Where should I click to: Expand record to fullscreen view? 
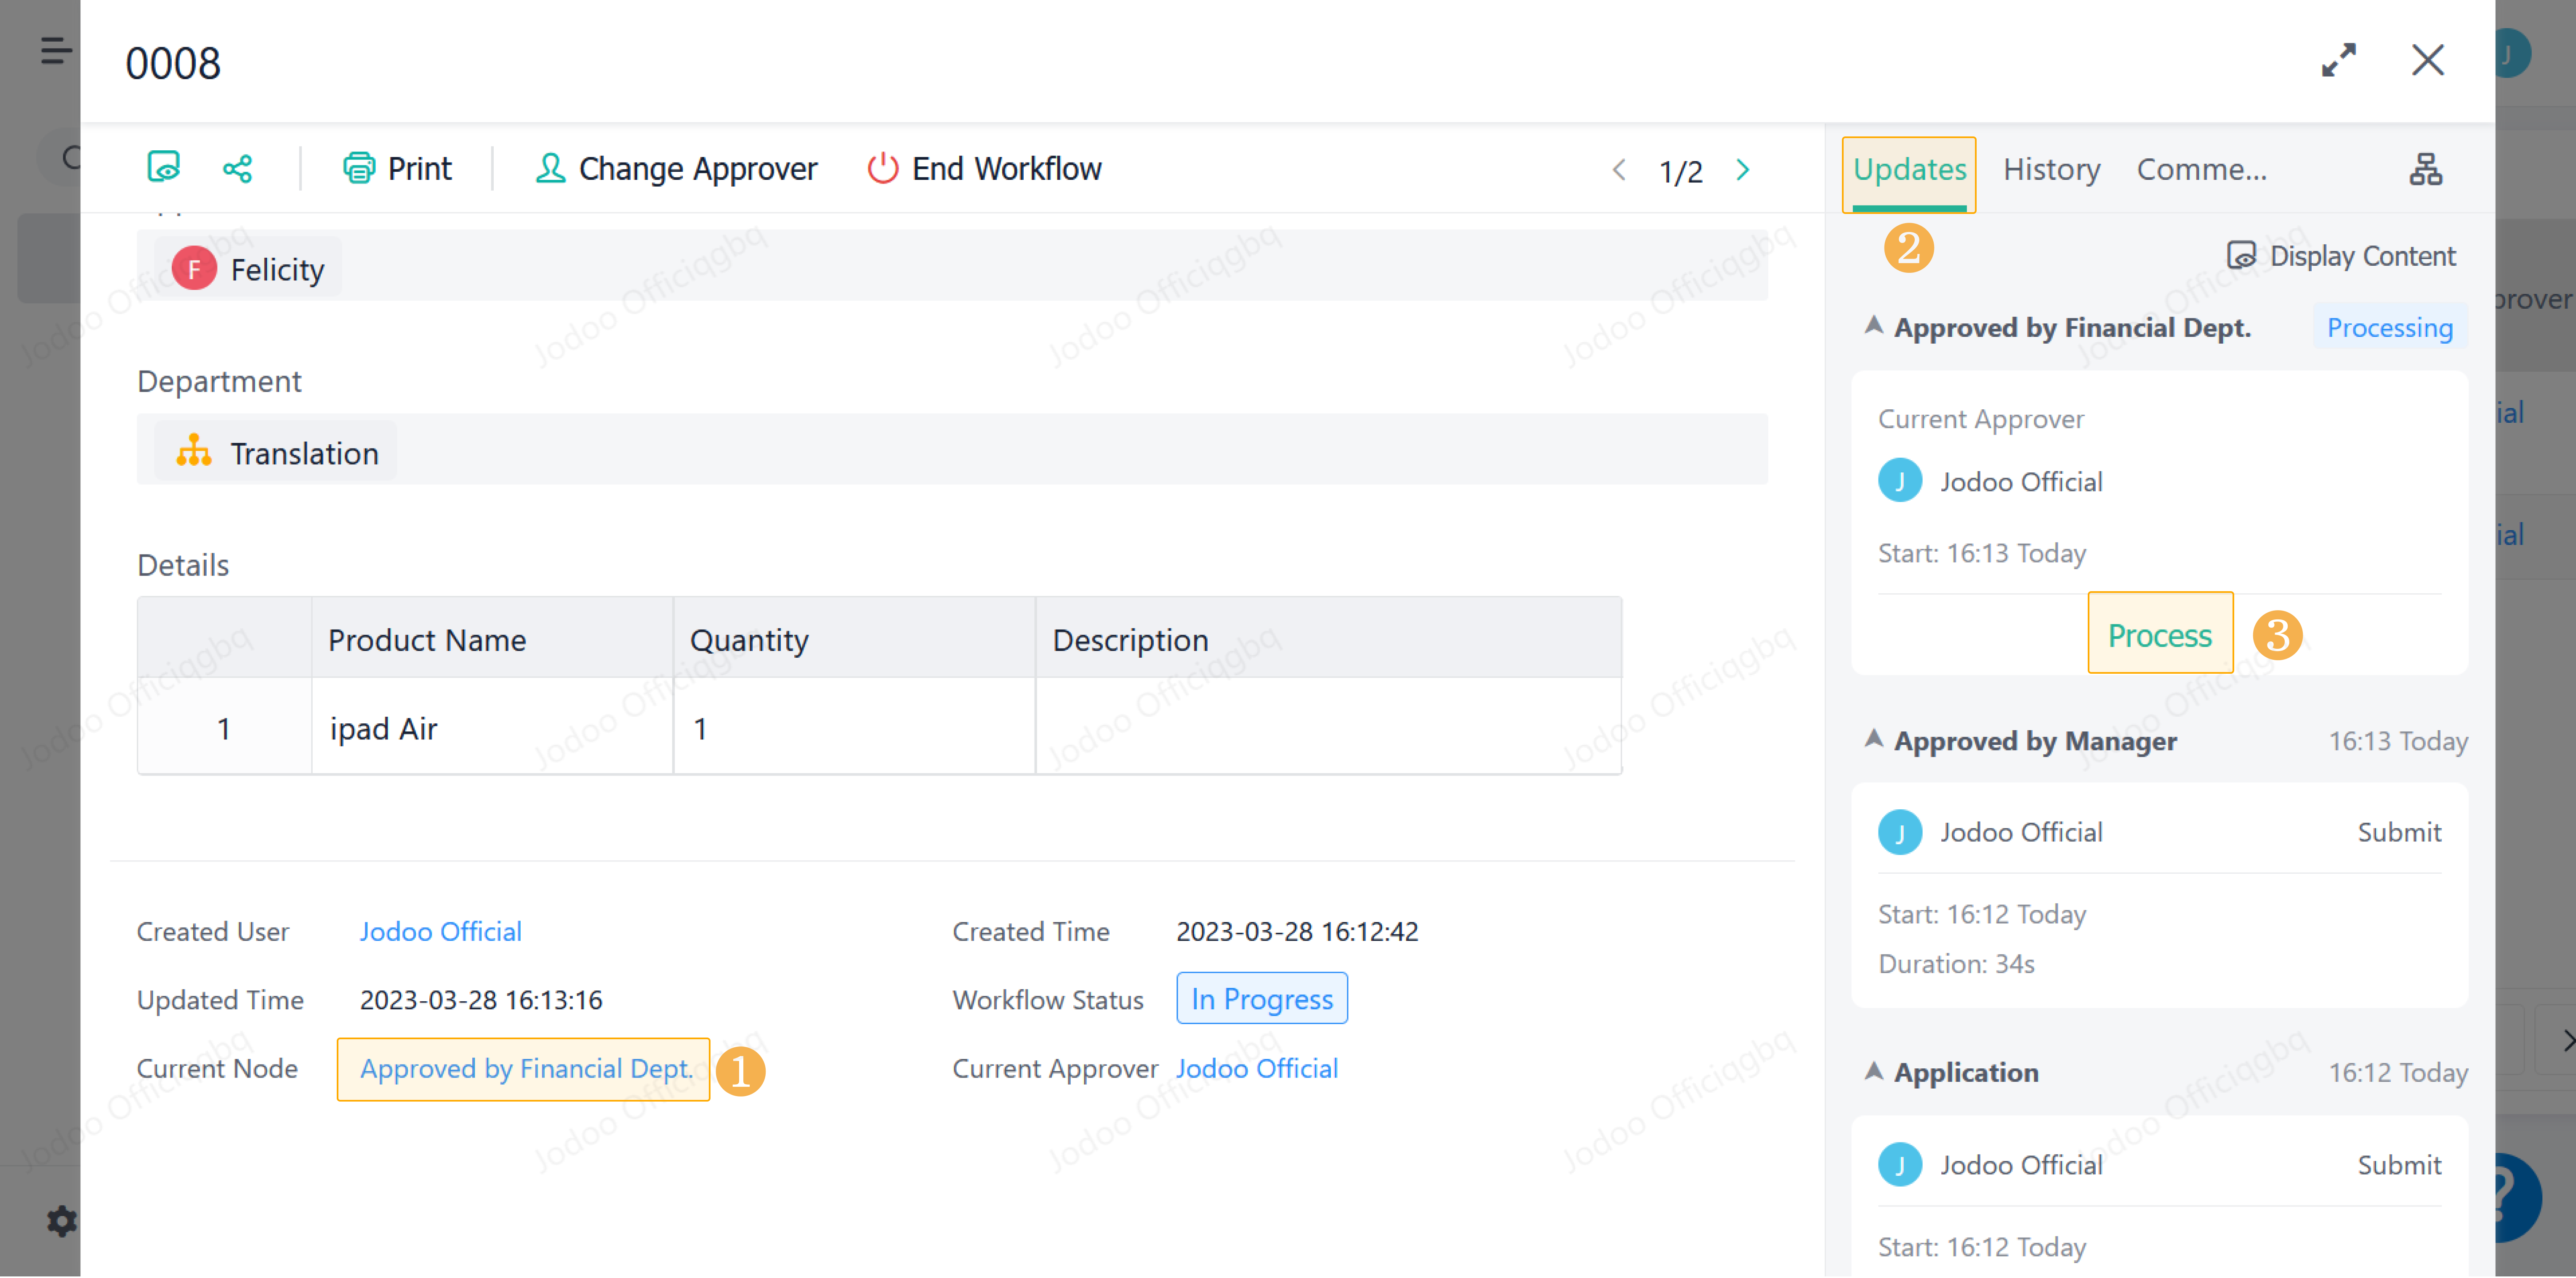coord(2338,60)
